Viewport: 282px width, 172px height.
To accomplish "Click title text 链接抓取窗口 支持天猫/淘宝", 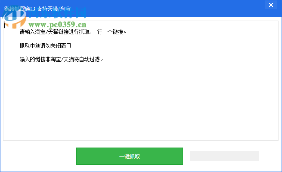I will [x=37, y=9].
